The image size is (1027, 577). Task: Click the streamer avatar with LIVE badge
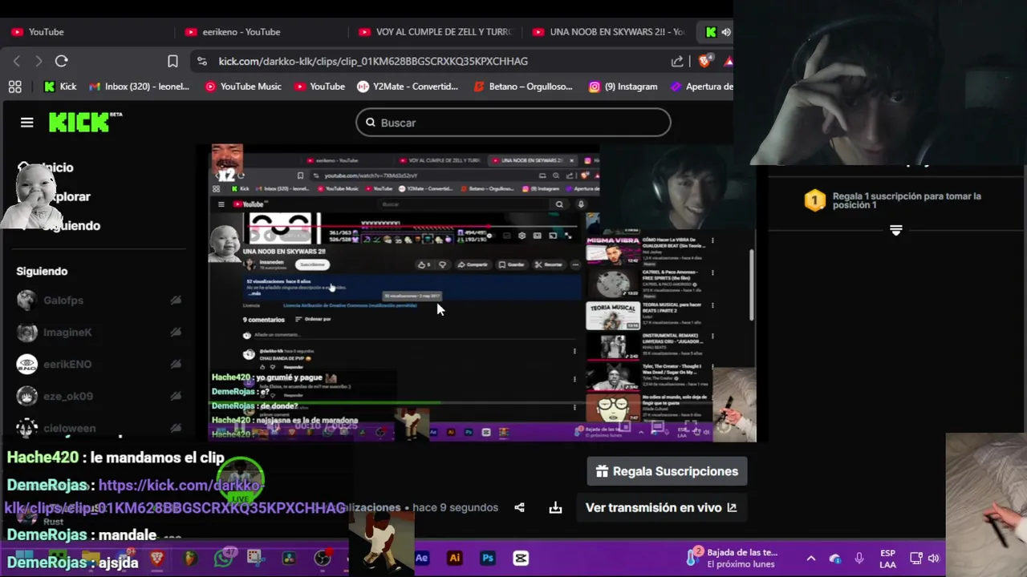[x=240, y=479]
